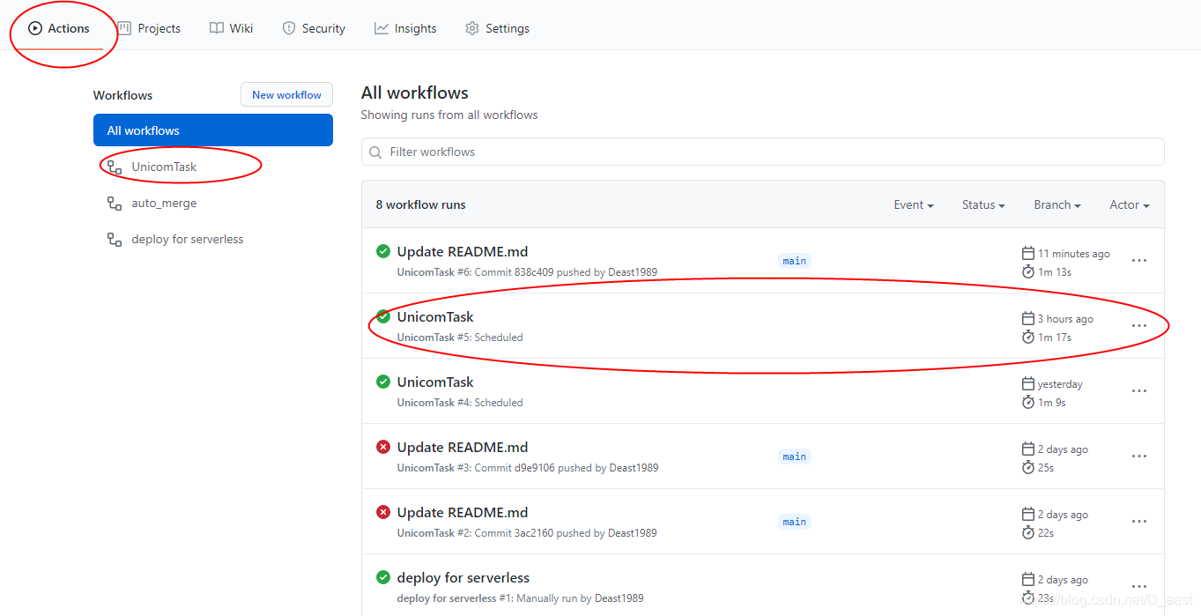Open more options menu for UnicomTask #5

[x=1139, y=326]
